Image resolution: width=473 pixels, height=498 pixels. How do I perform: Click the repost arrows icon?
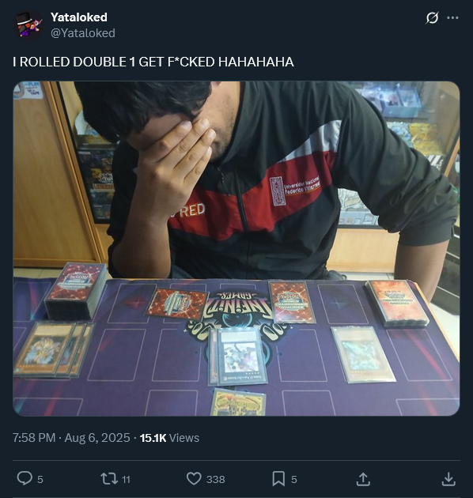[x=109, y=478]
